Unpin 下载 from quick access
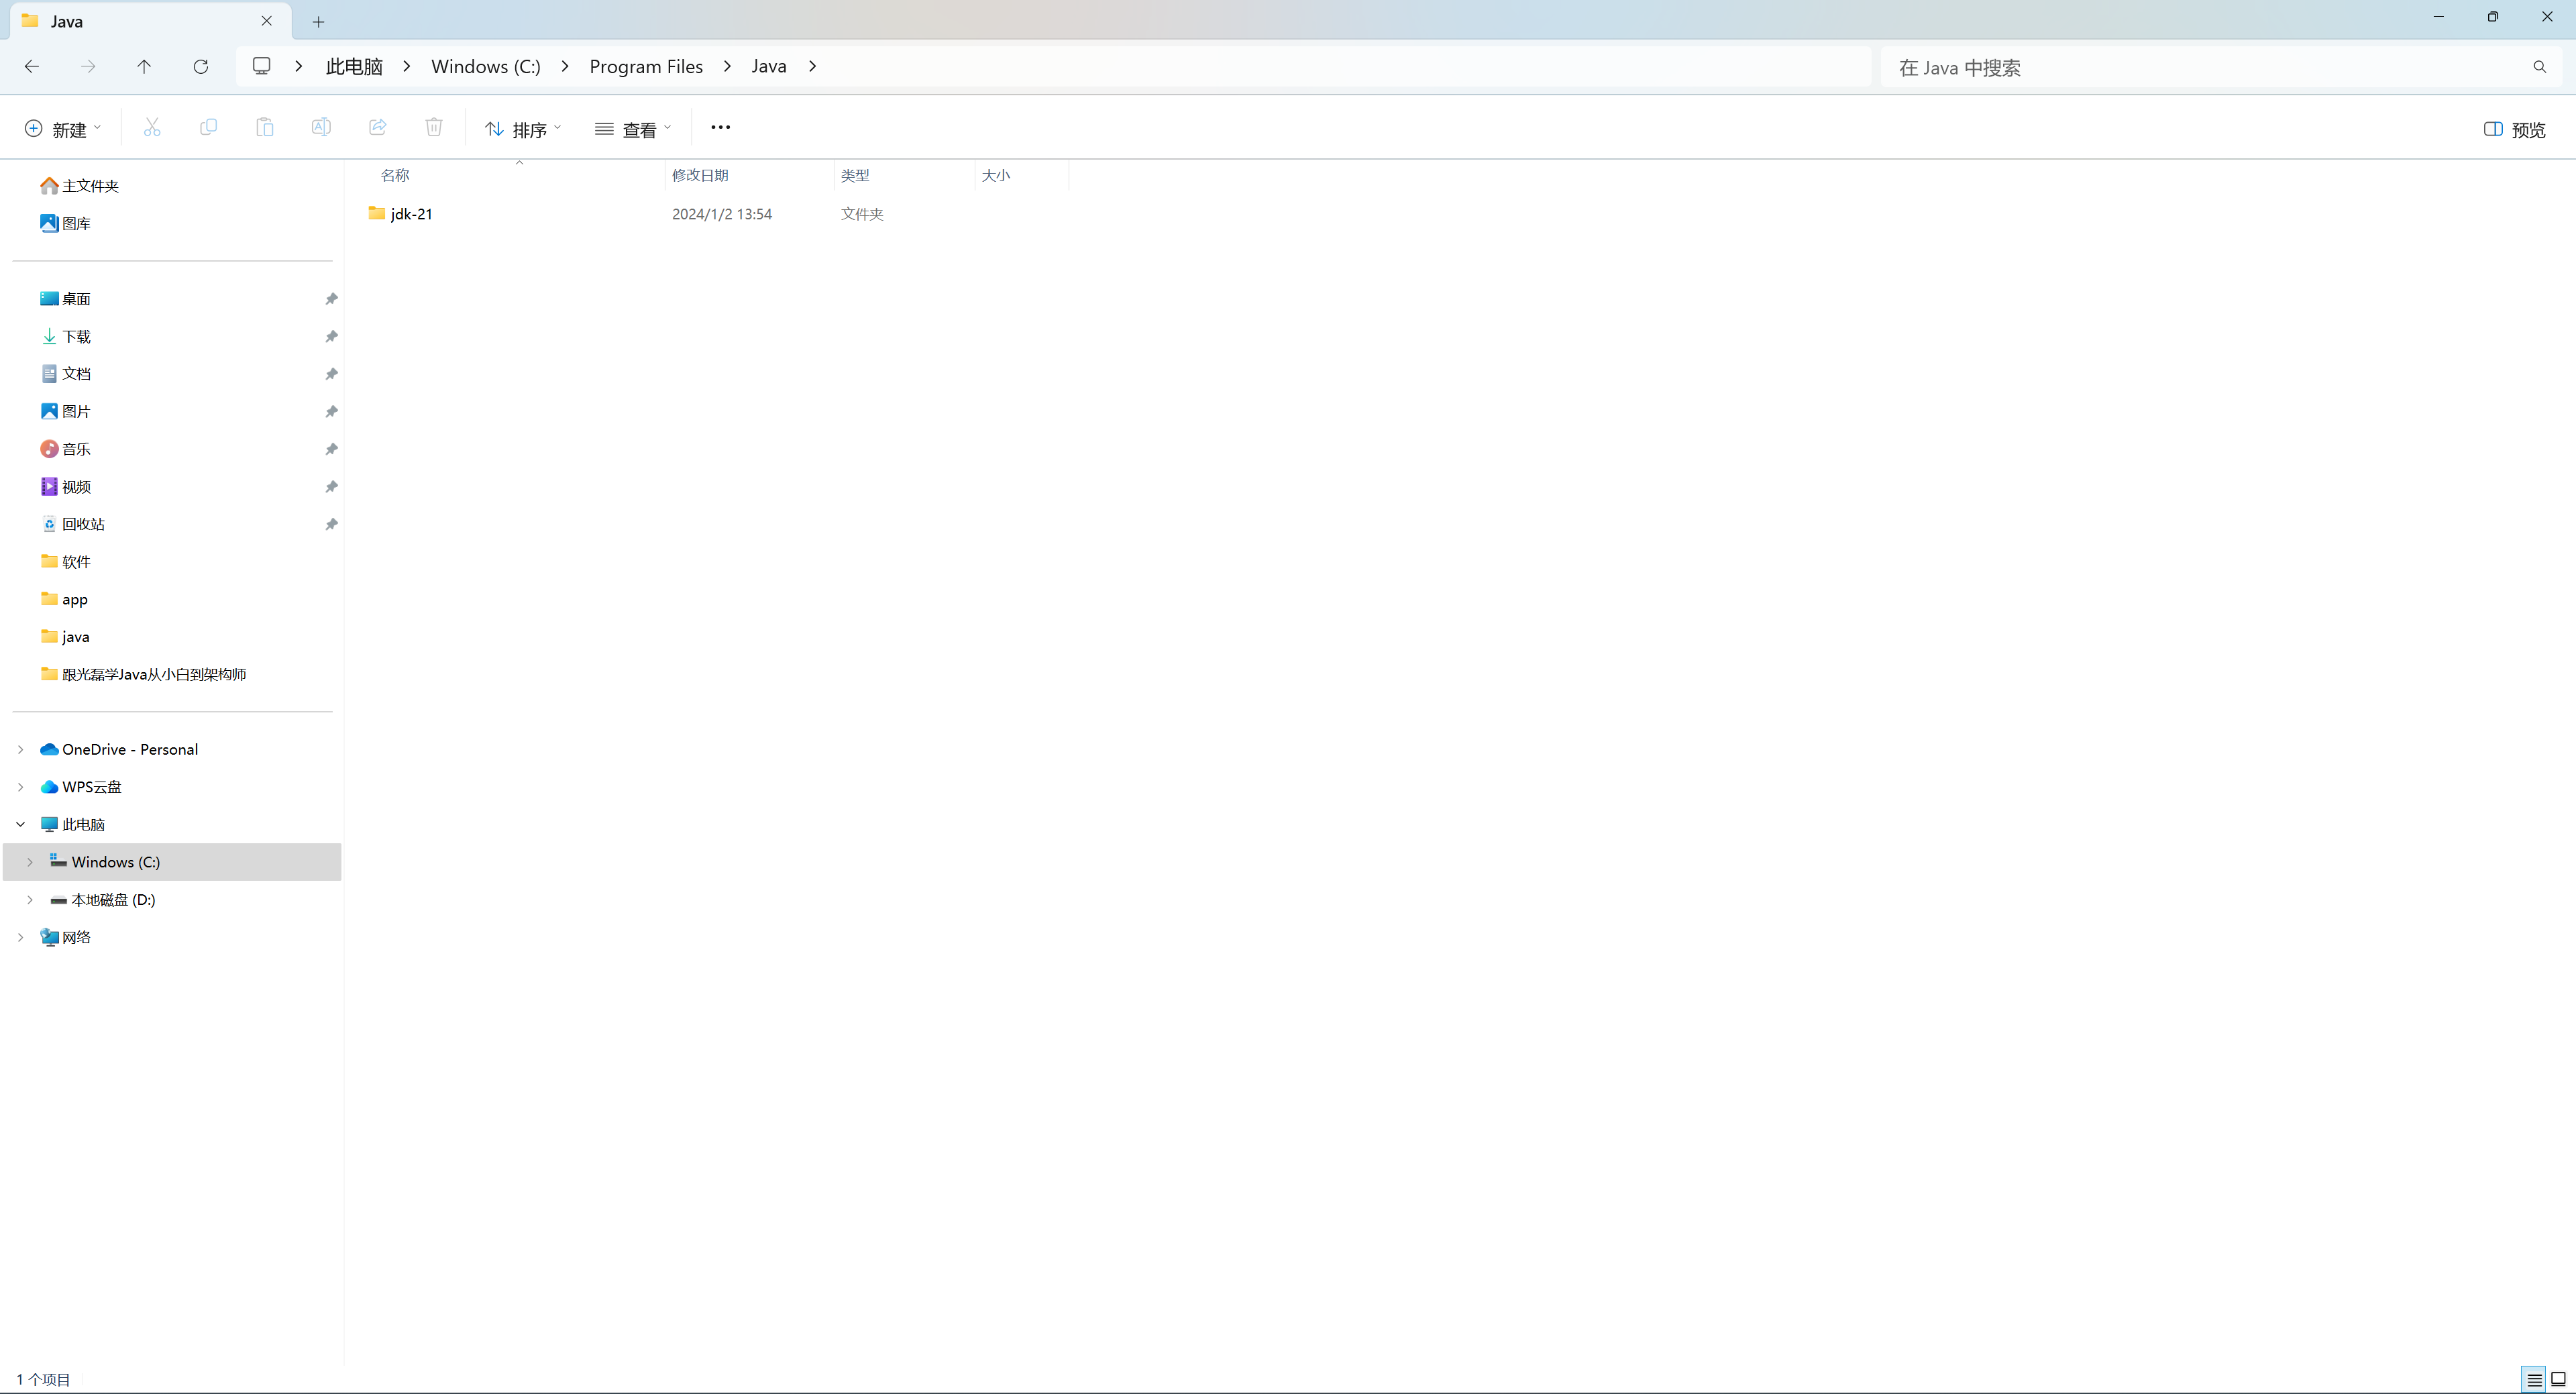Viewport: 2576px width, 1394px height. pos(331,337)
